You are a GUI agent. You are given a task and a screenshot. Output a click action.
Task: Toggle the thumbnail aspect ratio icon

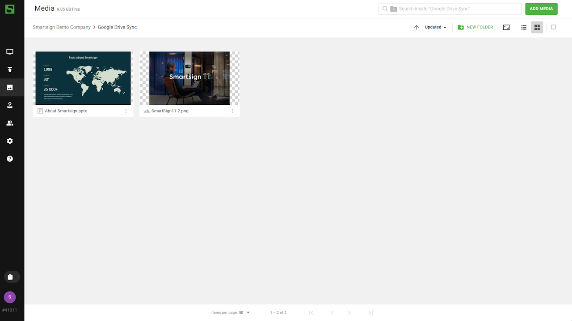tap(506, 27)
